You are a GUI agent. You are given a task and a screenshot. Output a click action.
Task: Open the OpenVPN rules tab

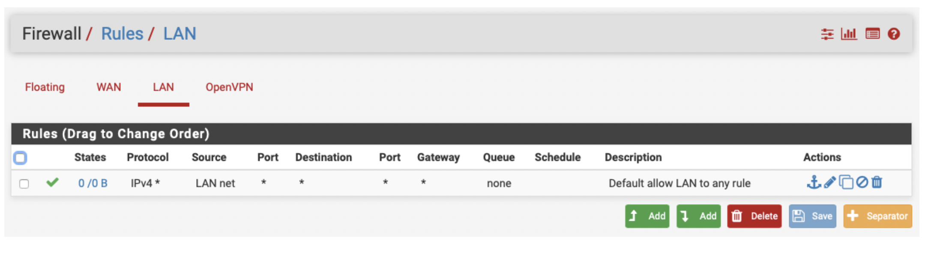[x=229, y=87]
